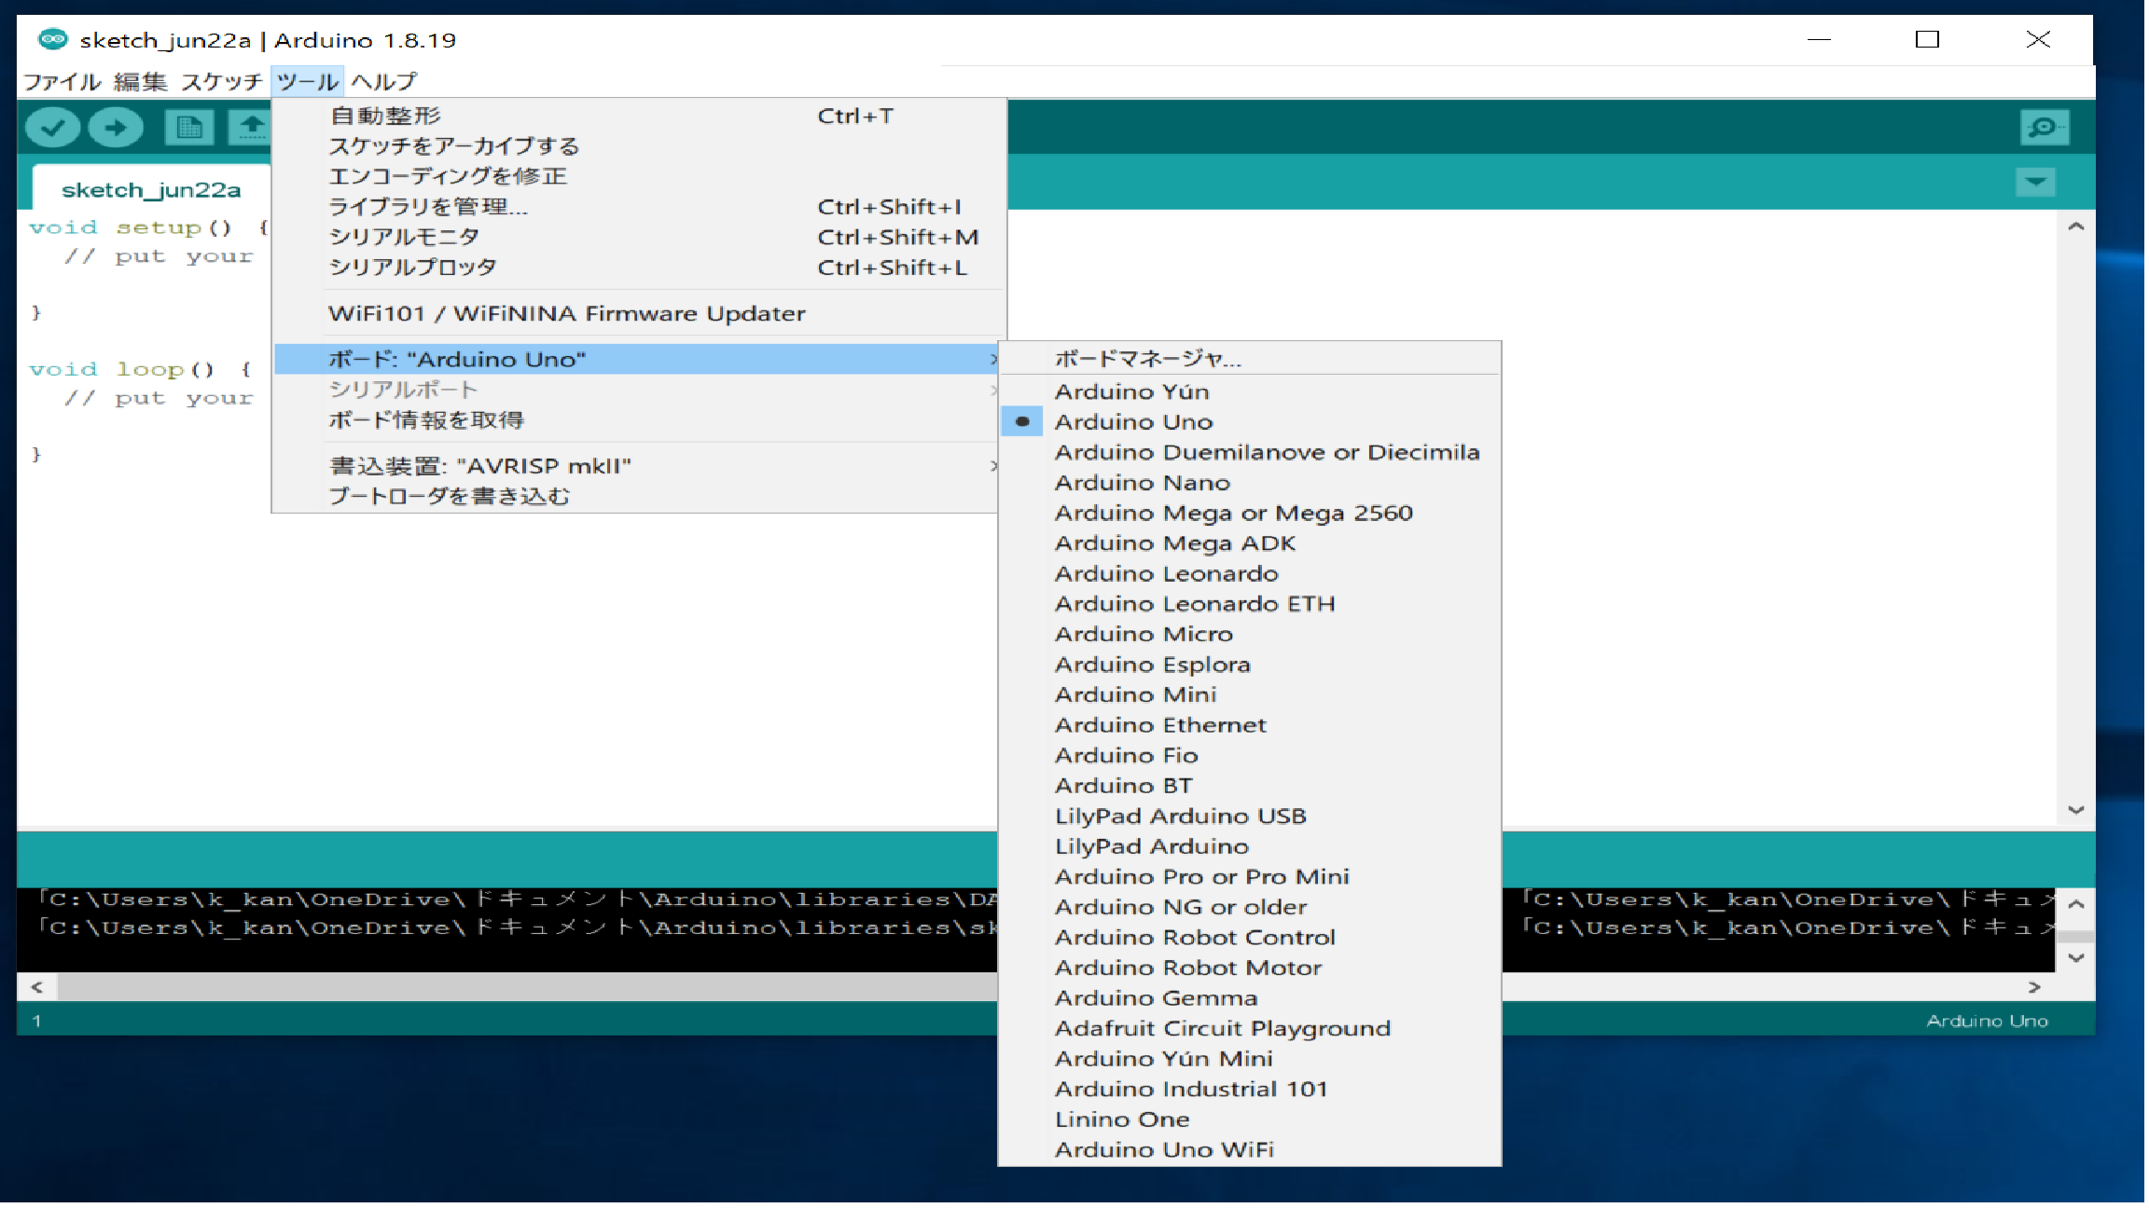The height and width of the screenshot is (1208, 2149).
Task: Select Arduino NG or older board
Action: click(x=1250, y=907)
